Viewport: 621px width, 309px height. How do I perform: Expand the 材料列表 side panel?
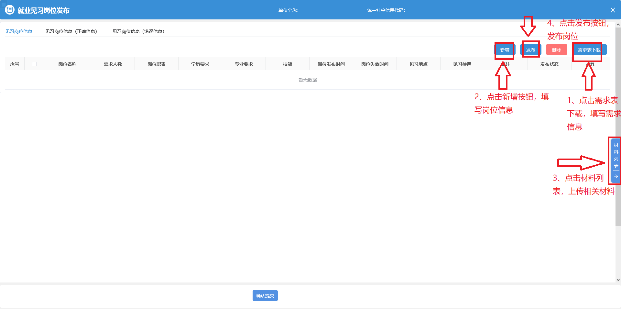[x=616, y=156]
